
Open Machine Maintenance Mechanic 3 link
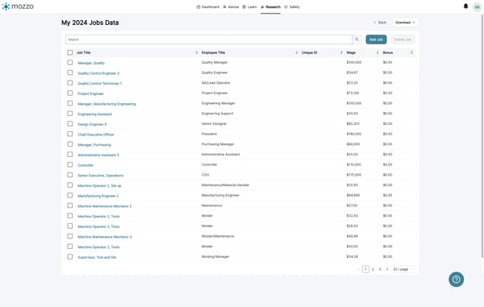[x=105, y=237]
